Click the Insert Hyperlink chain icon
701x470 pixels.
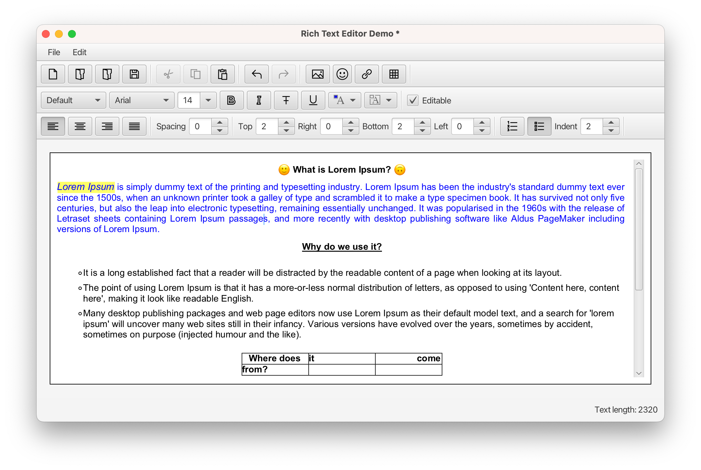click(x=367, y=74)
